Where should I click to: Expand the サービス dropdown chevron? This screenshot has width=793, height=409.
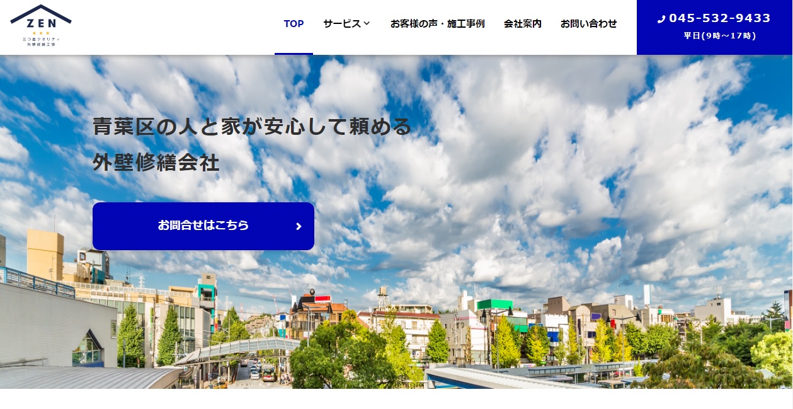(367, 24)
